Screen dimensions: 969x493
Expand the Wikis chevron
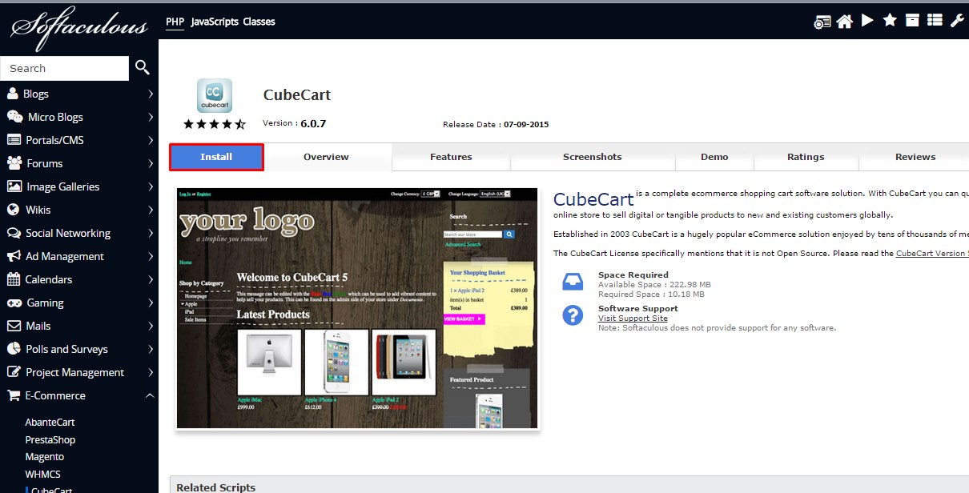point(151,210)
